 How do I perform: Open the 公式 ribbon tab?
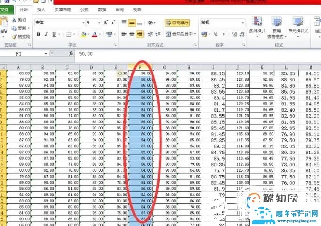[x=84, y=9]
